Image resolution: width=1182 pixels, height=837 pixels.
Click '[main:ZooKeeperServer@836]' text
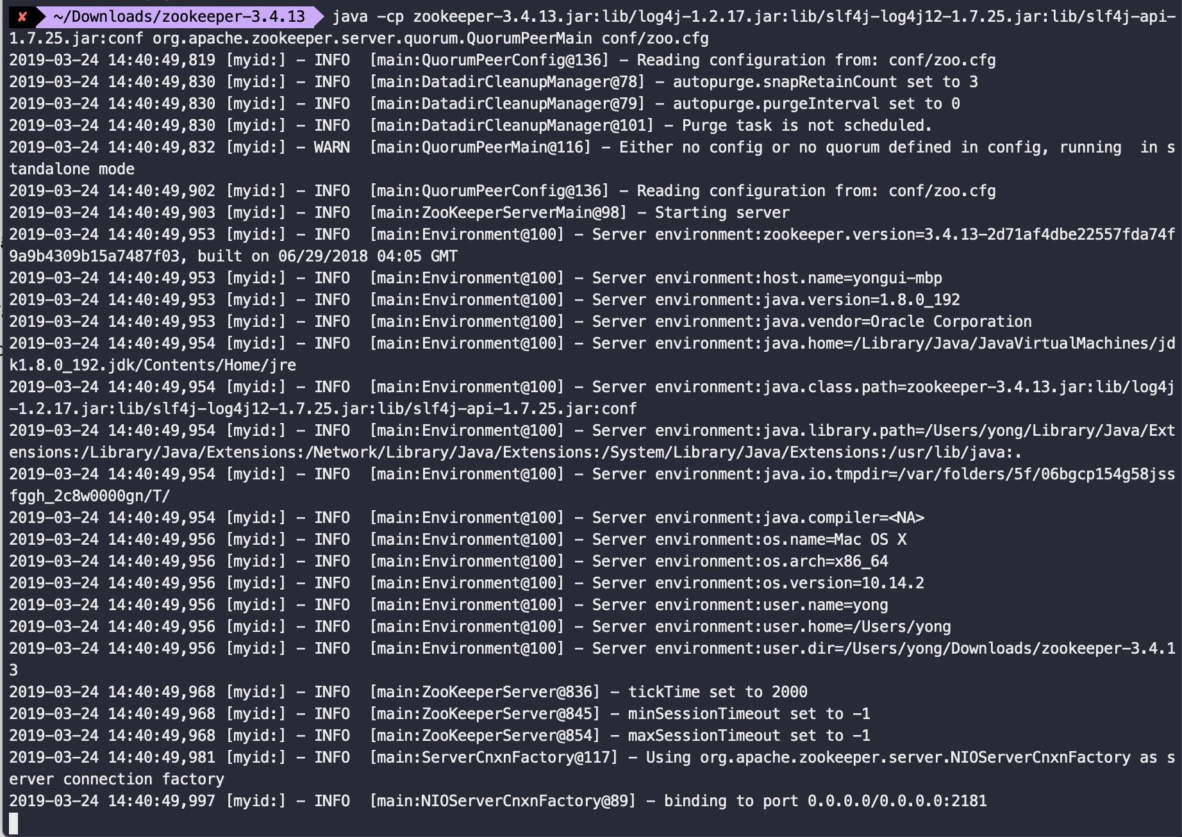coord(485,692)
